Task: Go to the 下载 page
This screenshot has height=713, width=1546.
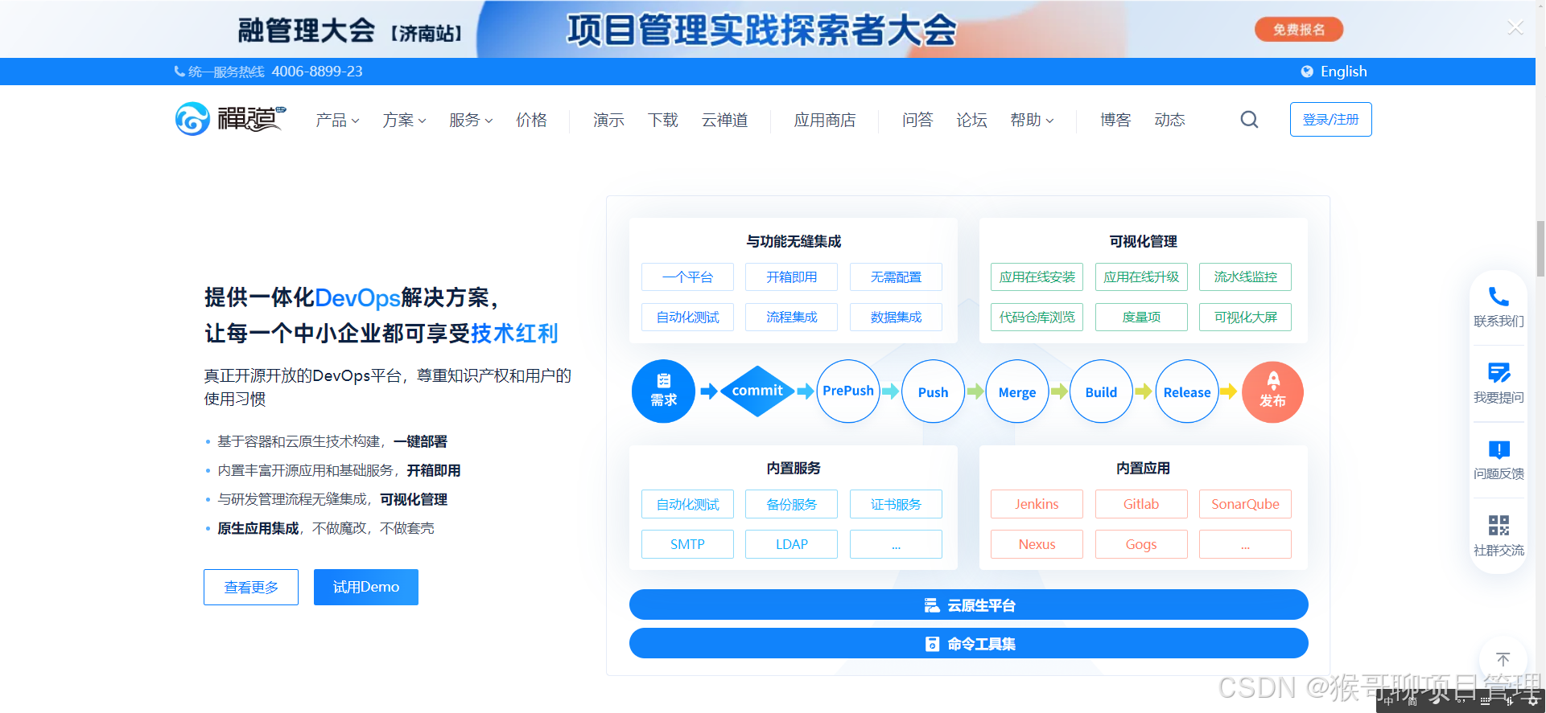Action: tap(663, 120)
